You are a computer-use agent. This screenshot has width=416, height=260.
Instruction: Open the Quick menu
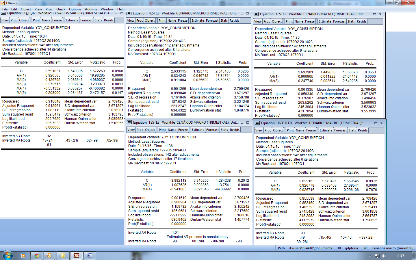point(61,9)
